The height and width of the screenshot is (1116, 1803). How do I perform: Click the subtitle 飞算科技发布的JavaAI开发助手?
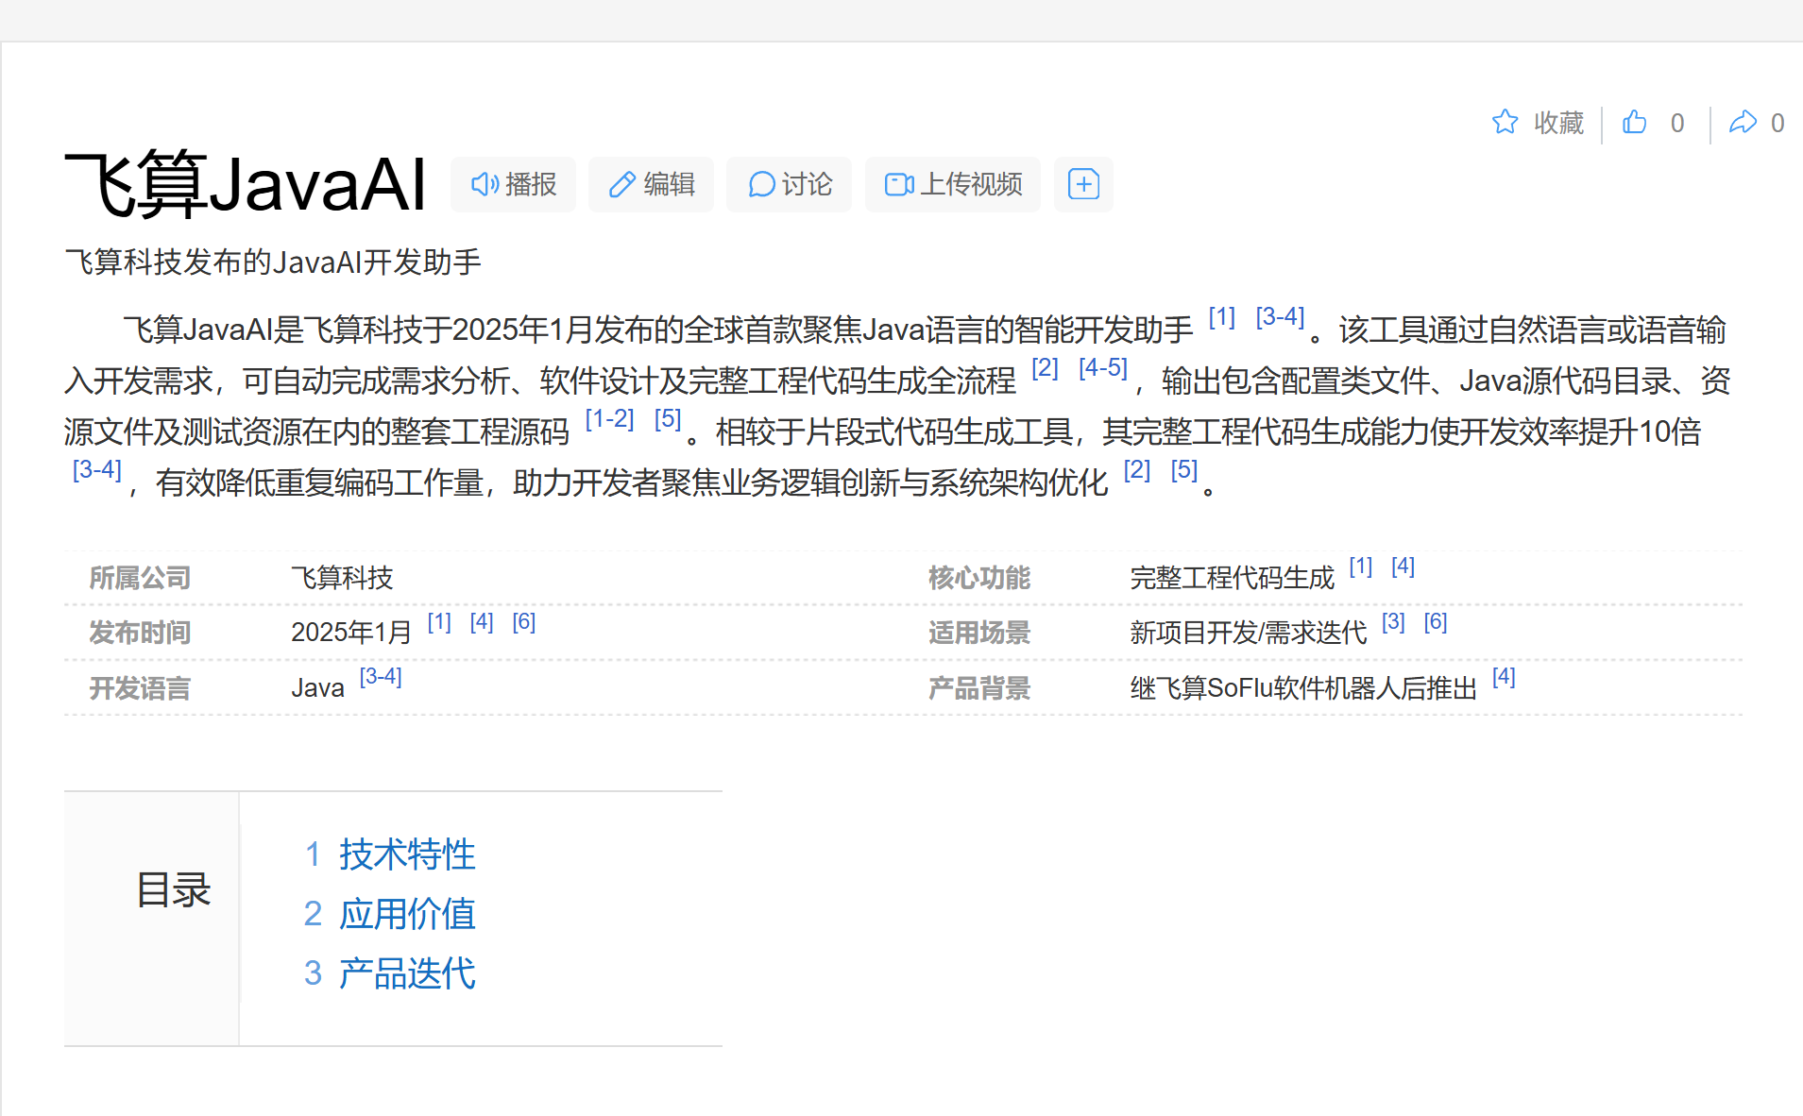point(273,262)
